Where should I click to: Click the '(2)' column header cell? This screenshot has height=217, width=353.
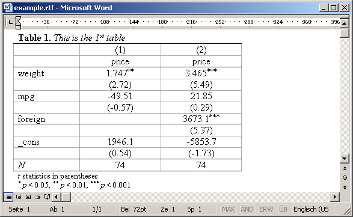(x=201, y=50)
